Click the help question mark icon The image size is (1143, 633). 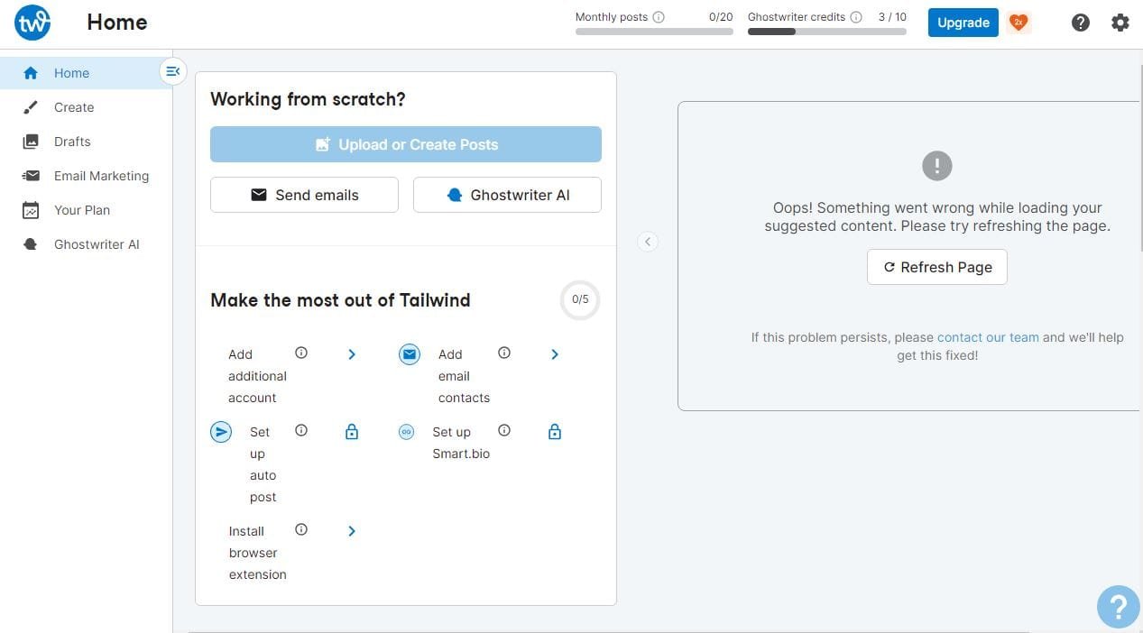tap(1080, 22)
